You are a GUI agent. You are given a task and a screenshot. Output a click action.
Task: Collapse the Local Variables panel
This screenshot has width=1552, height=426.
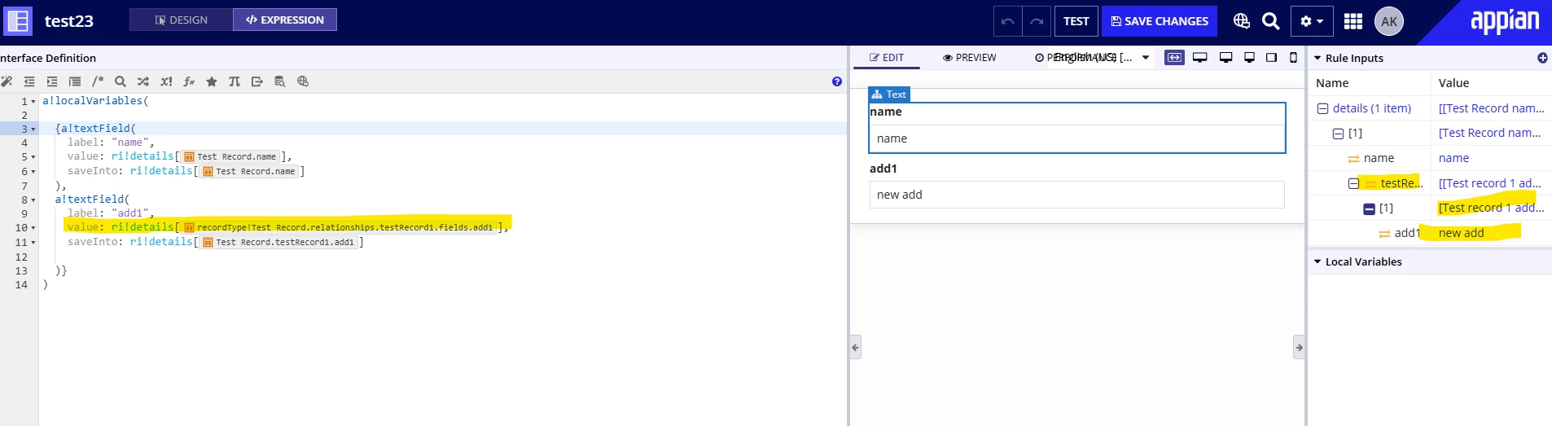[1317, 261]
